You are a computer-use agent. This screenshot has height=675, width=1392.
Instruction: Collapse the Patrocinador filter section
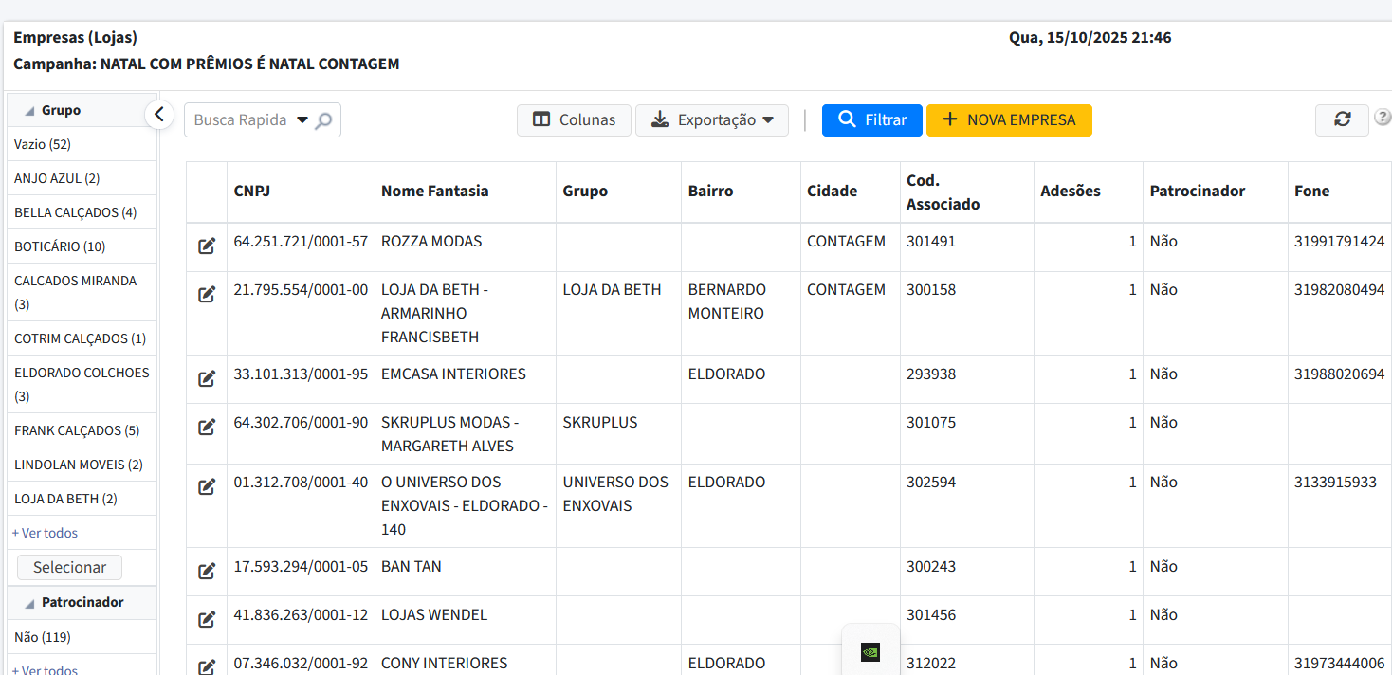pyautogui.click(x=28, y=603)
